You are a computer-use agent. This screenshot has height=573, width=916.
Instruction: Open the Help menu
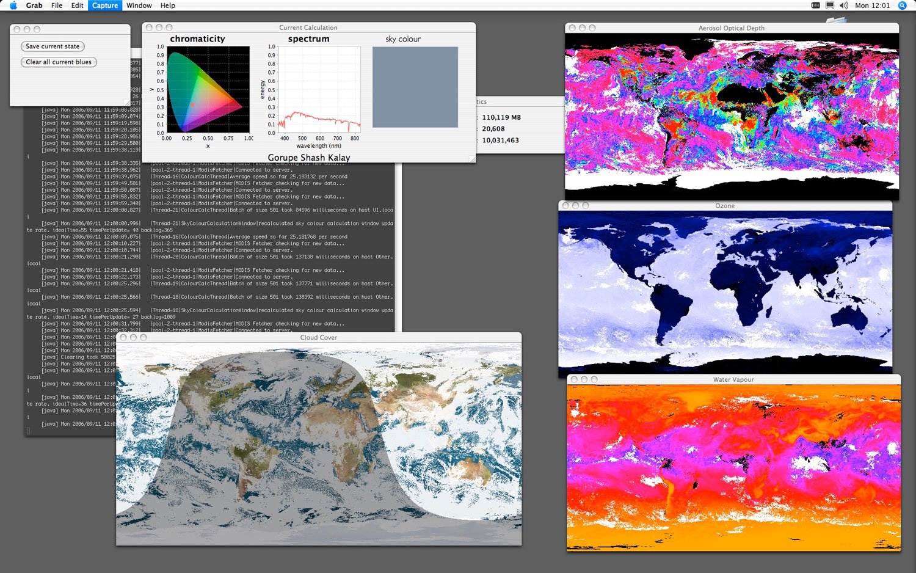click(167, 5)
